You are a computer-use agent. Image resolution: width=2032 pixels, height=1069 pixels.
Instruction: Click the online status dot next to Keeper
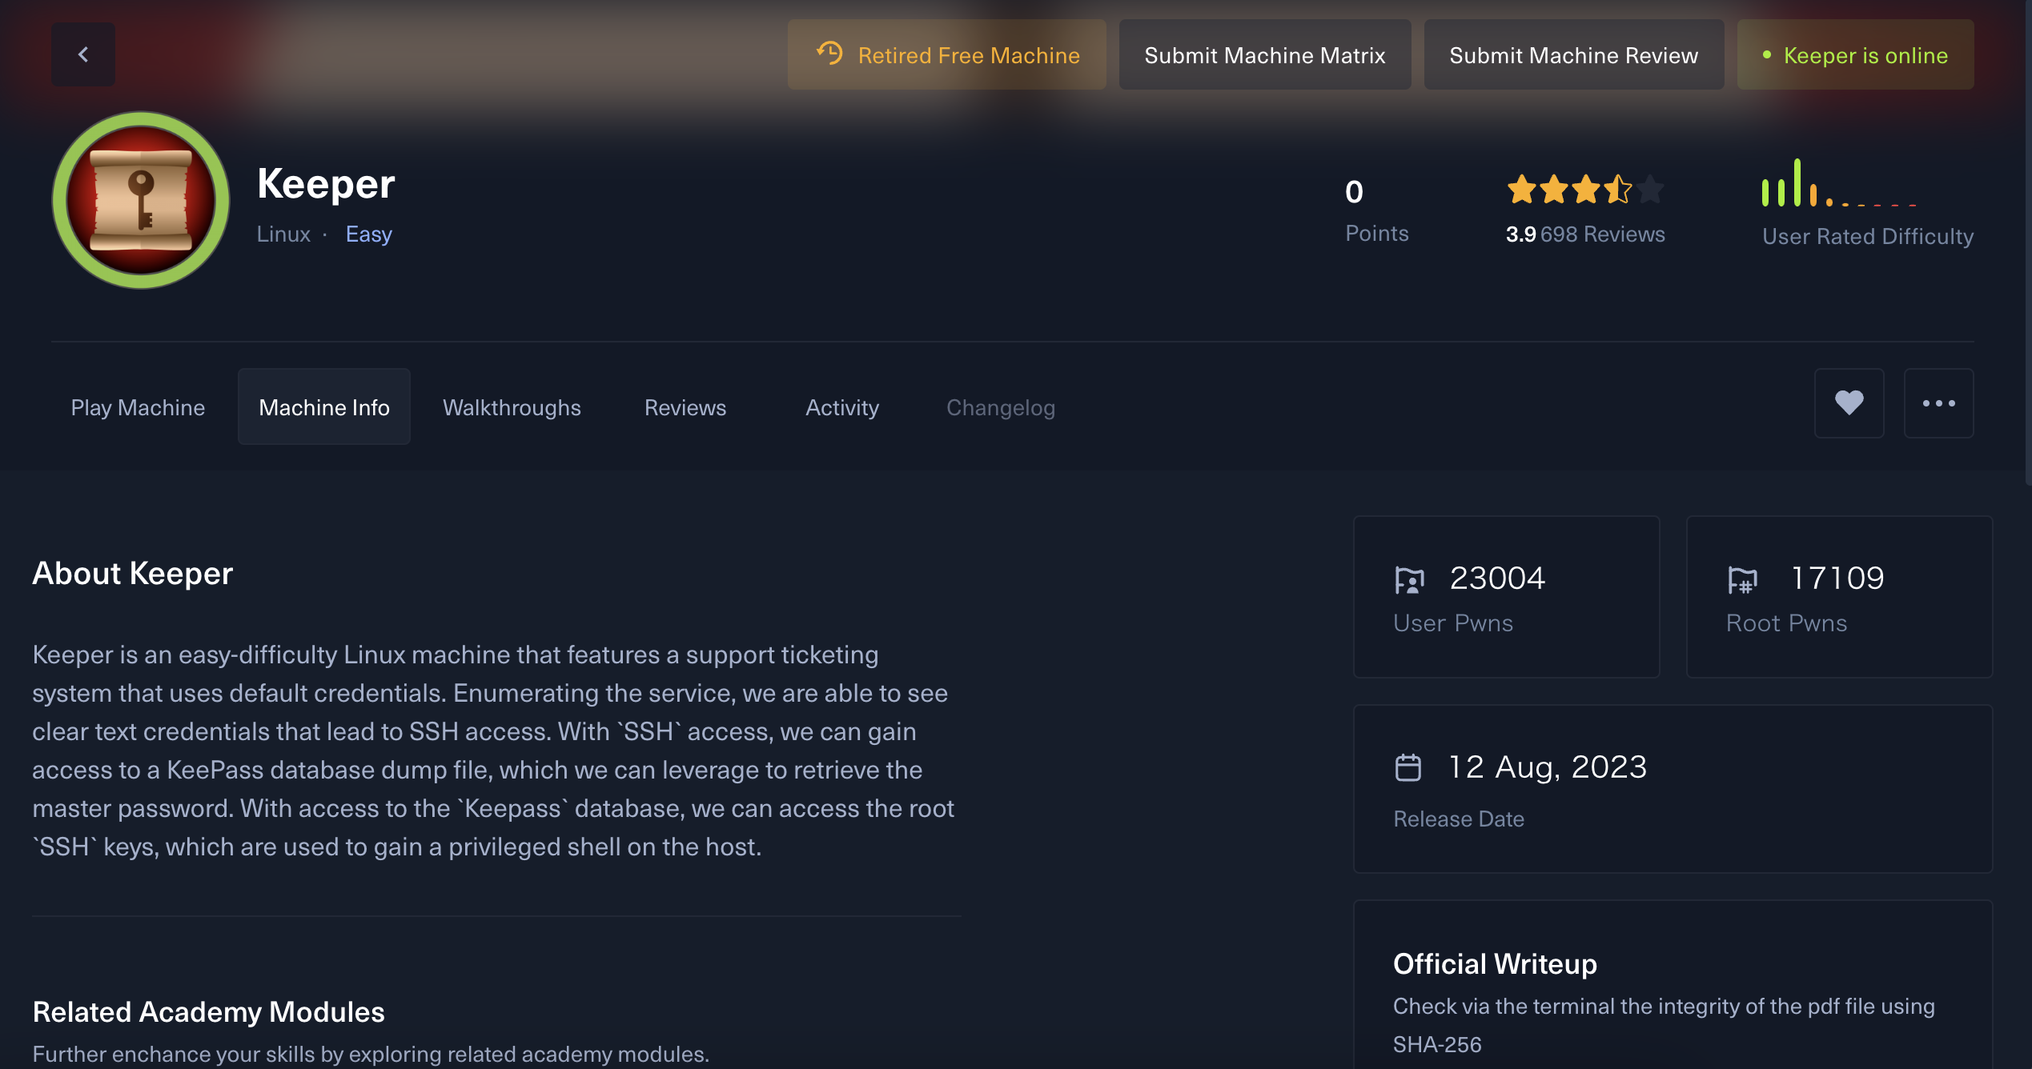pos(1766,54)
